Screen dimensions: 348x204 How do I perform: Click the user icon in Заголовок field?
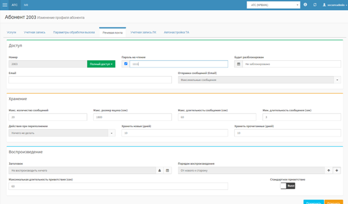click(x=159, y=170)
